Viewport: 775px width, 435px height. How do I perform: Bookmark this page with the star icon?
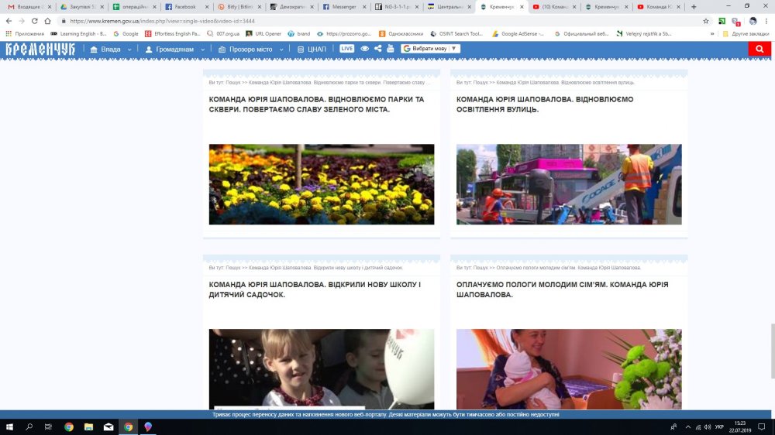[x=705, y=21]
